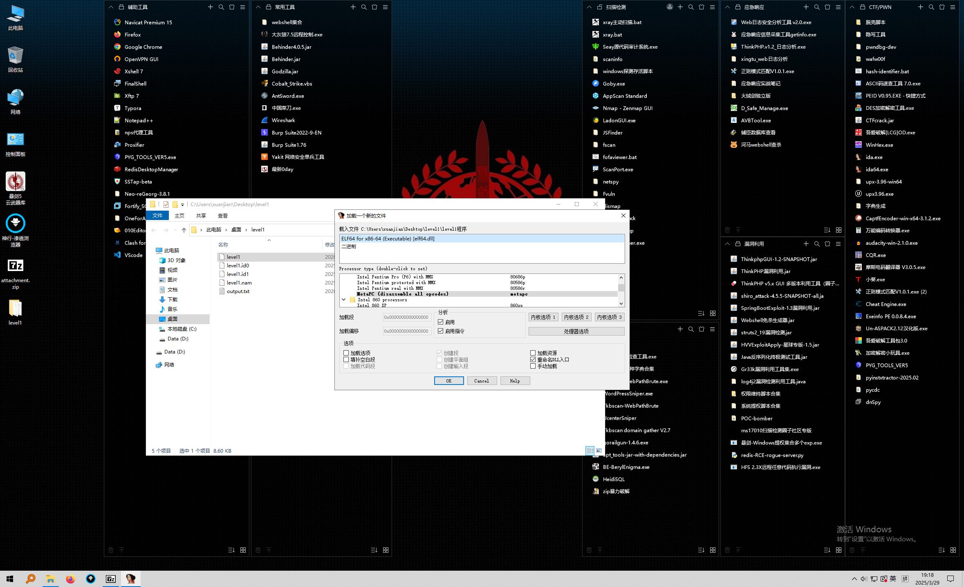Screen dimensions: 964x587
Task: Launch Goby.exe scanner
Action: [613, 83]
